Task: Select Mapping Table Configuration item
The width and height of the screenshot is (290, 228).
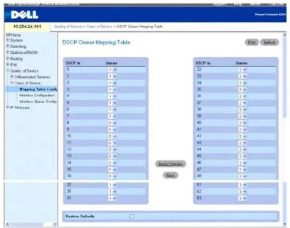Action: [x=38, y=89]
